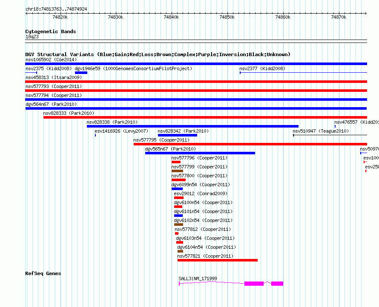The image size is (379, 307).
Task: Click the nsv828342 (Park2010) blue bar
Action: tap(178, 135)
